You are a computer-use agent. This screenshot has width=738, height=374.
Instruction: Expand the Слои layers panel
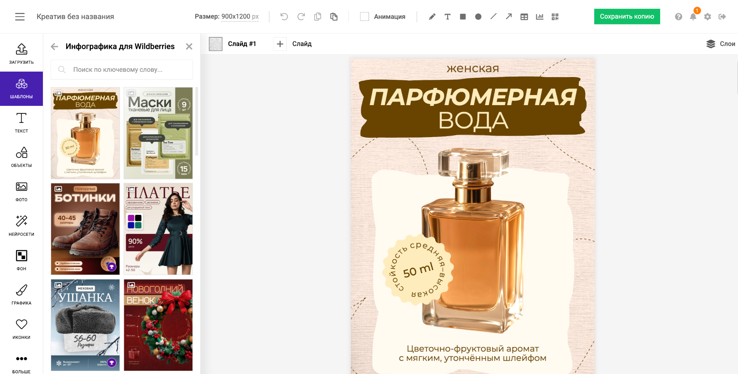(721, 44)
